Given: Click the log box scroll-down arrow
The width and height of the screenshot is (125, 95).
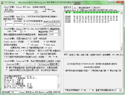Looking at the screenshot, I should 58,88.
